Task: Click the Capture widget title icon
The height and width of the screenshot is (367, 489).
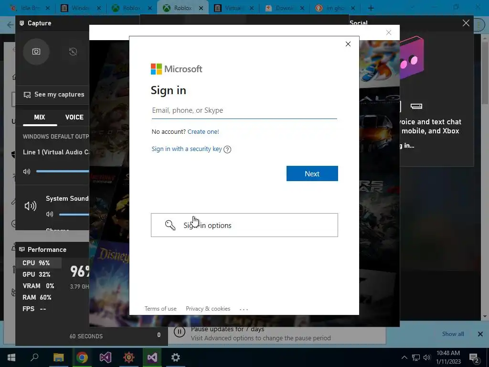Action: [22, 23]
